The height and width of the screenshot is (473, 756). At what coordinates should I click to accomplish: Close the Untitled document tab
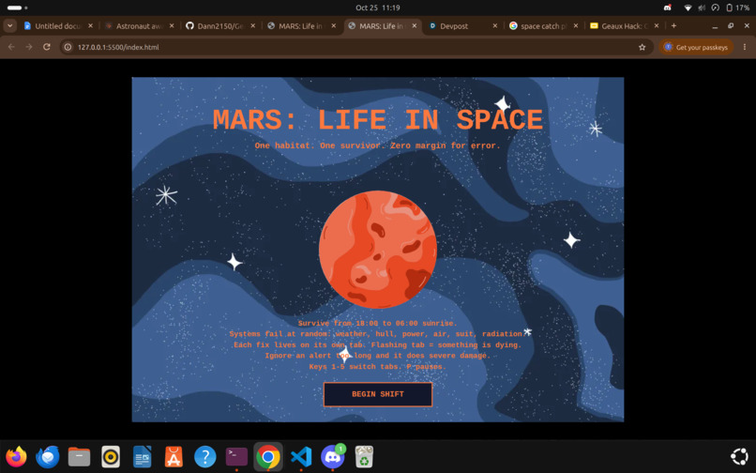point(90,26)
